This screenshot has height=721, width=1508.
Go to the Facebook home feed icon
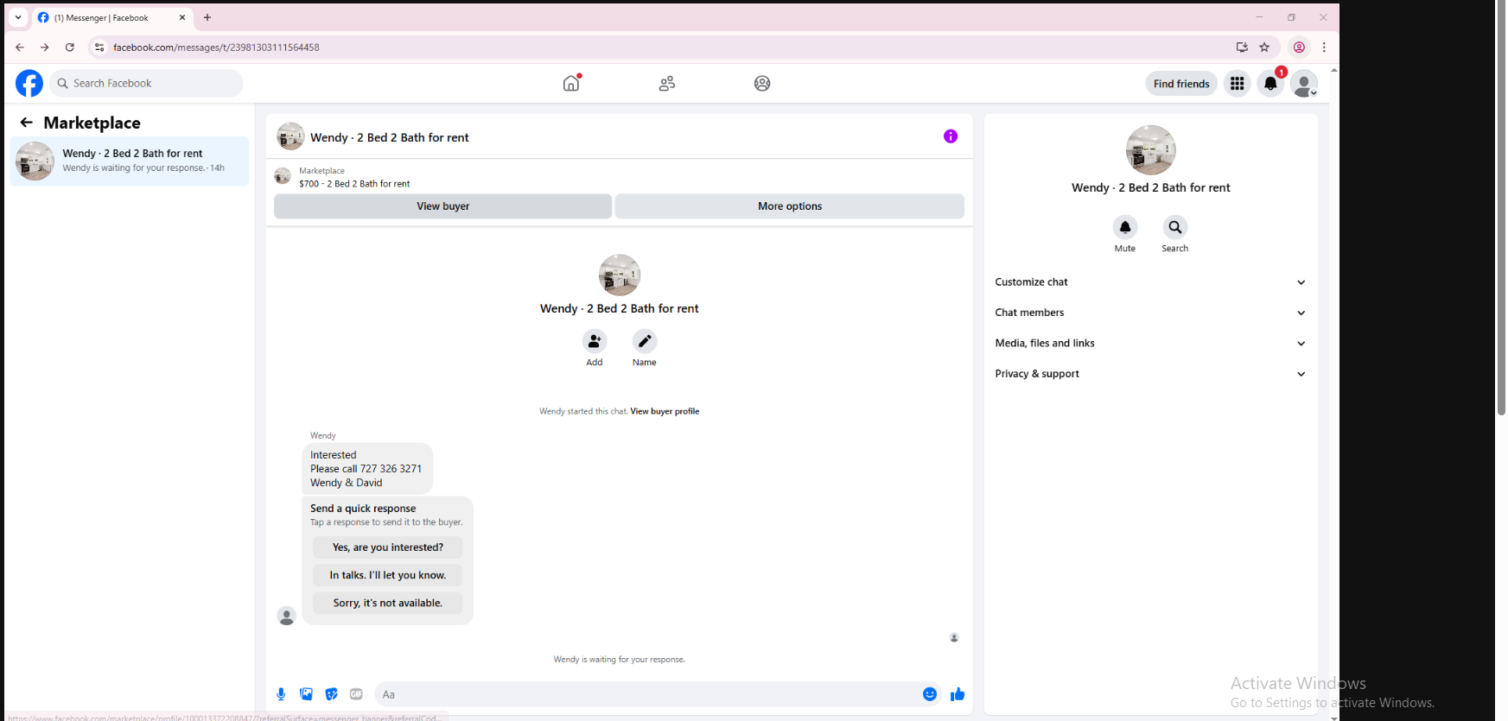coord(571,83)
